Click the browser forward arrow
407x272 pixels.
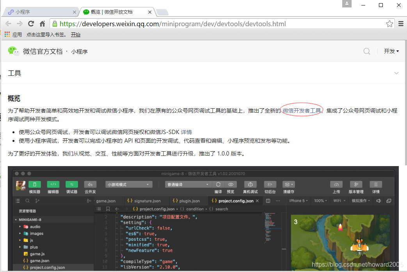coord(20,24)
